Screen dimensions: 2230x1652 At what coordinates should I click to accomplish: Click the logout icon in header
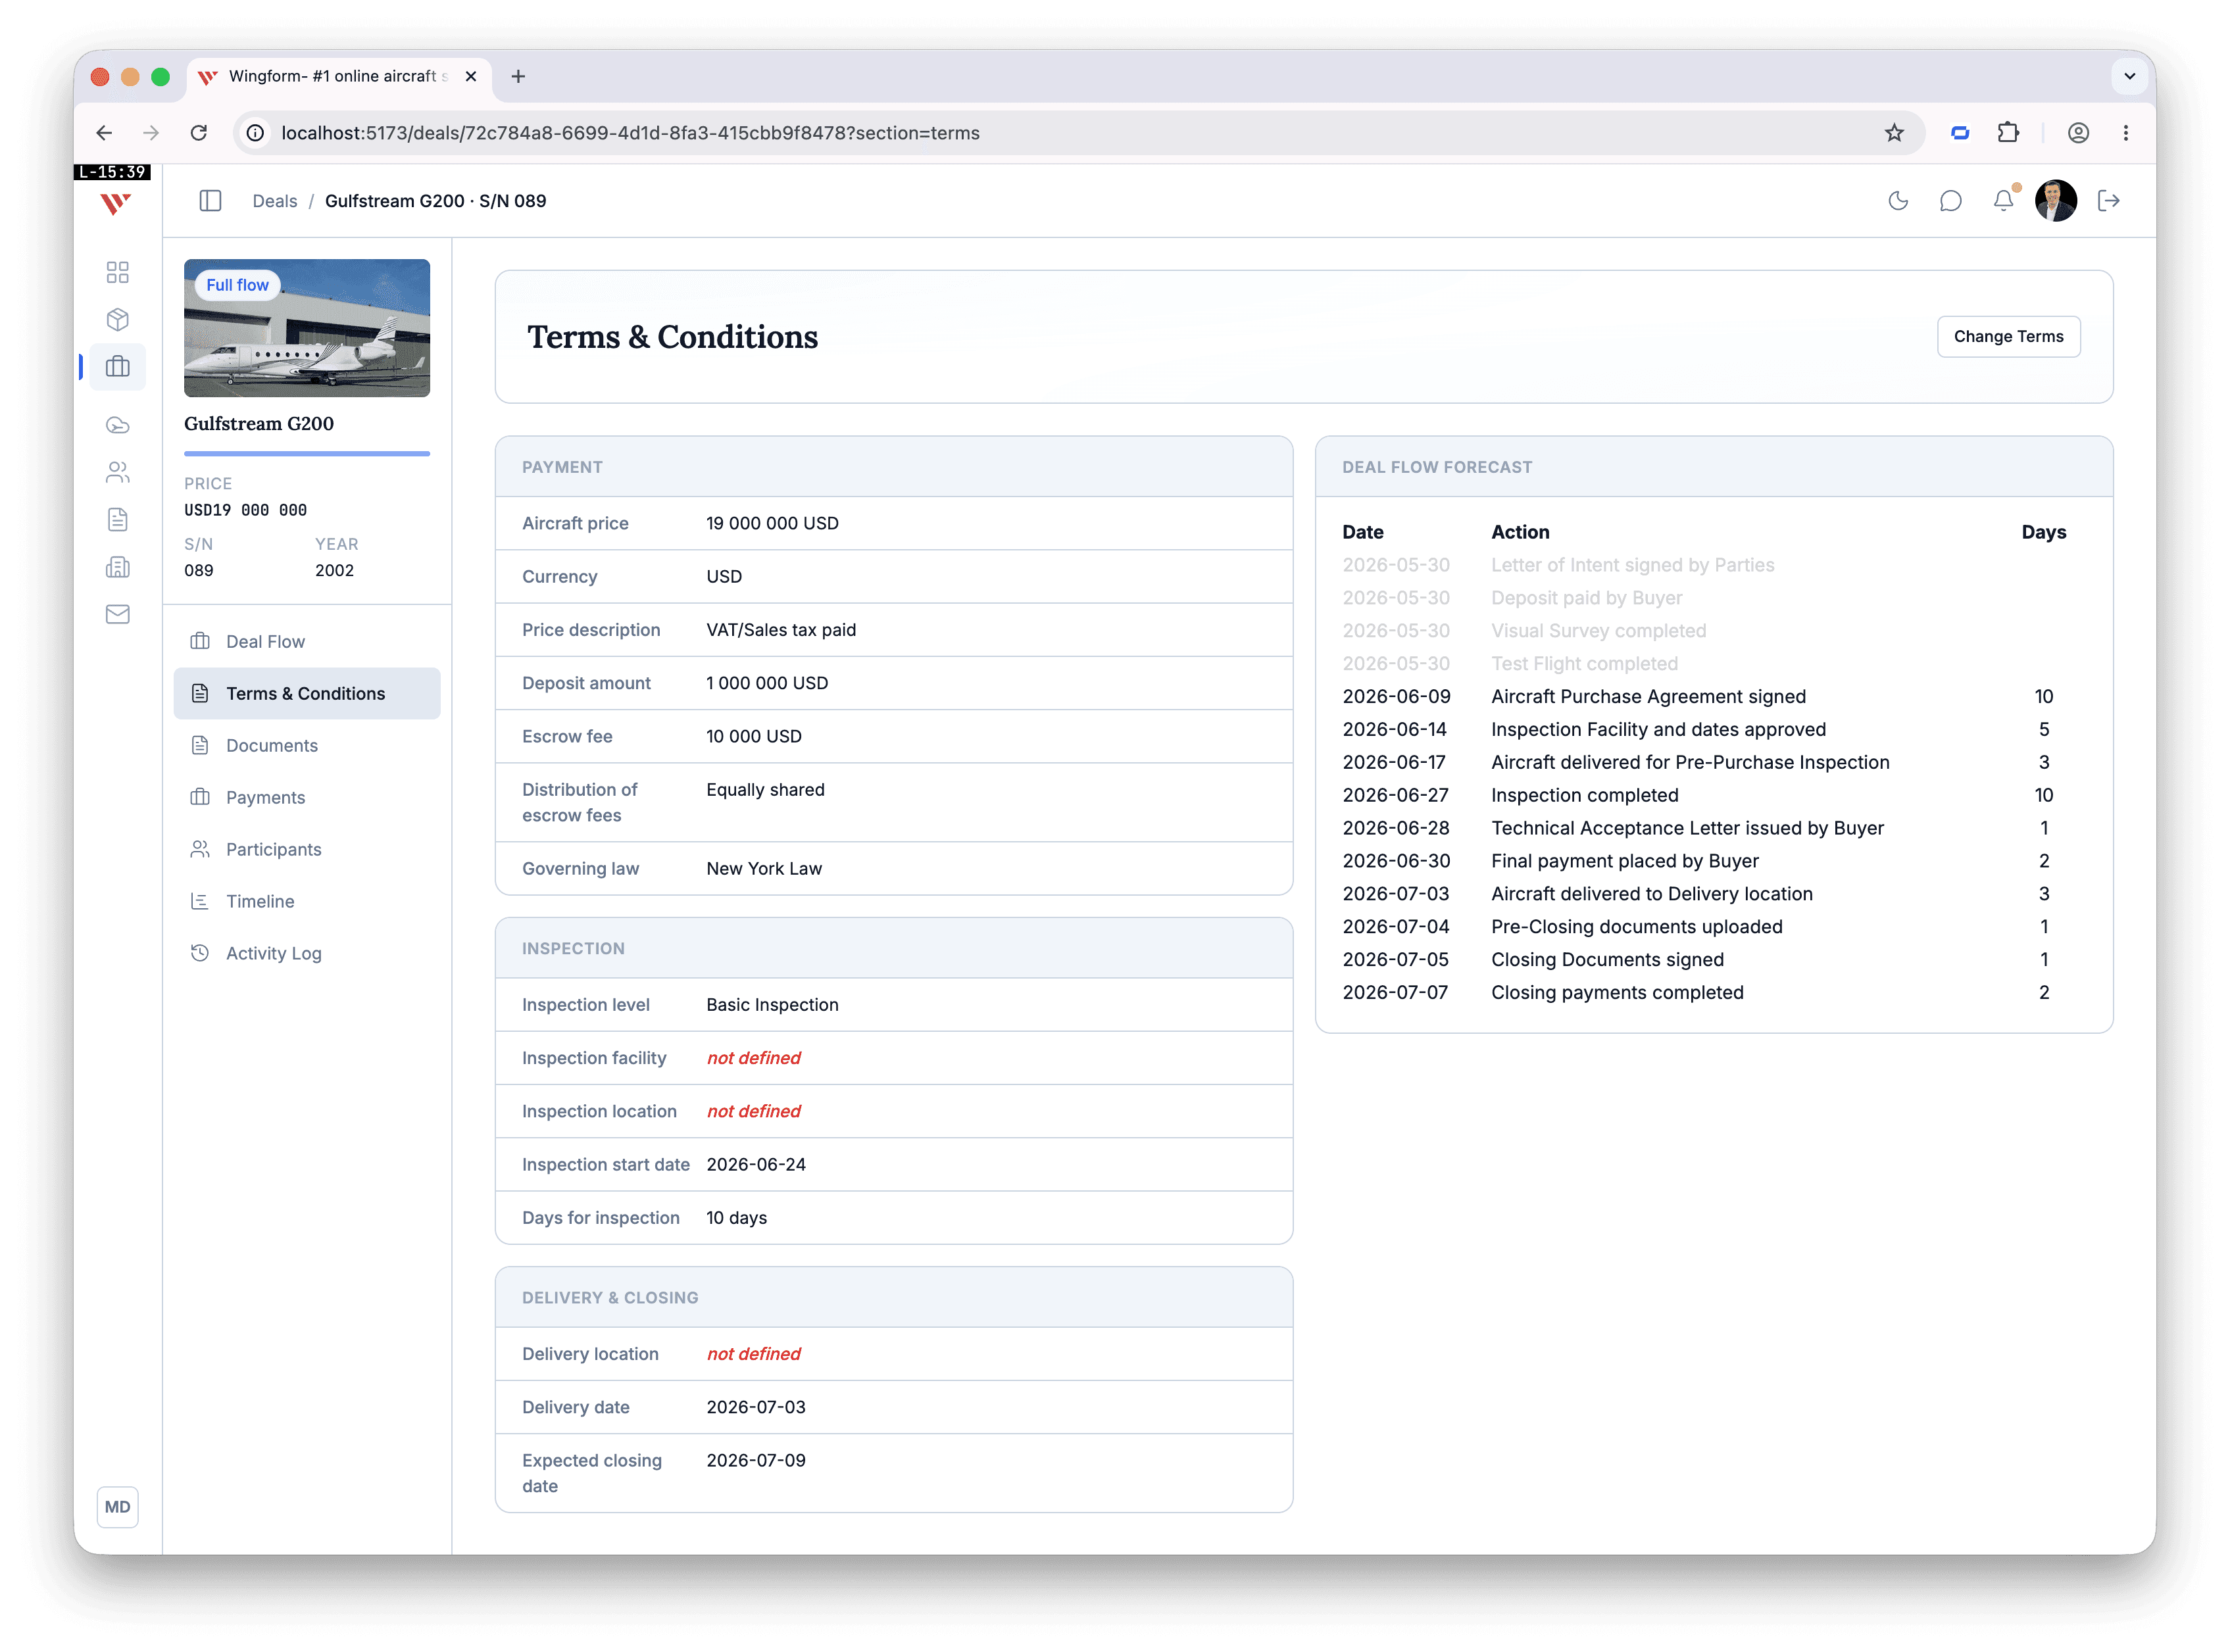click(2109, 201)
